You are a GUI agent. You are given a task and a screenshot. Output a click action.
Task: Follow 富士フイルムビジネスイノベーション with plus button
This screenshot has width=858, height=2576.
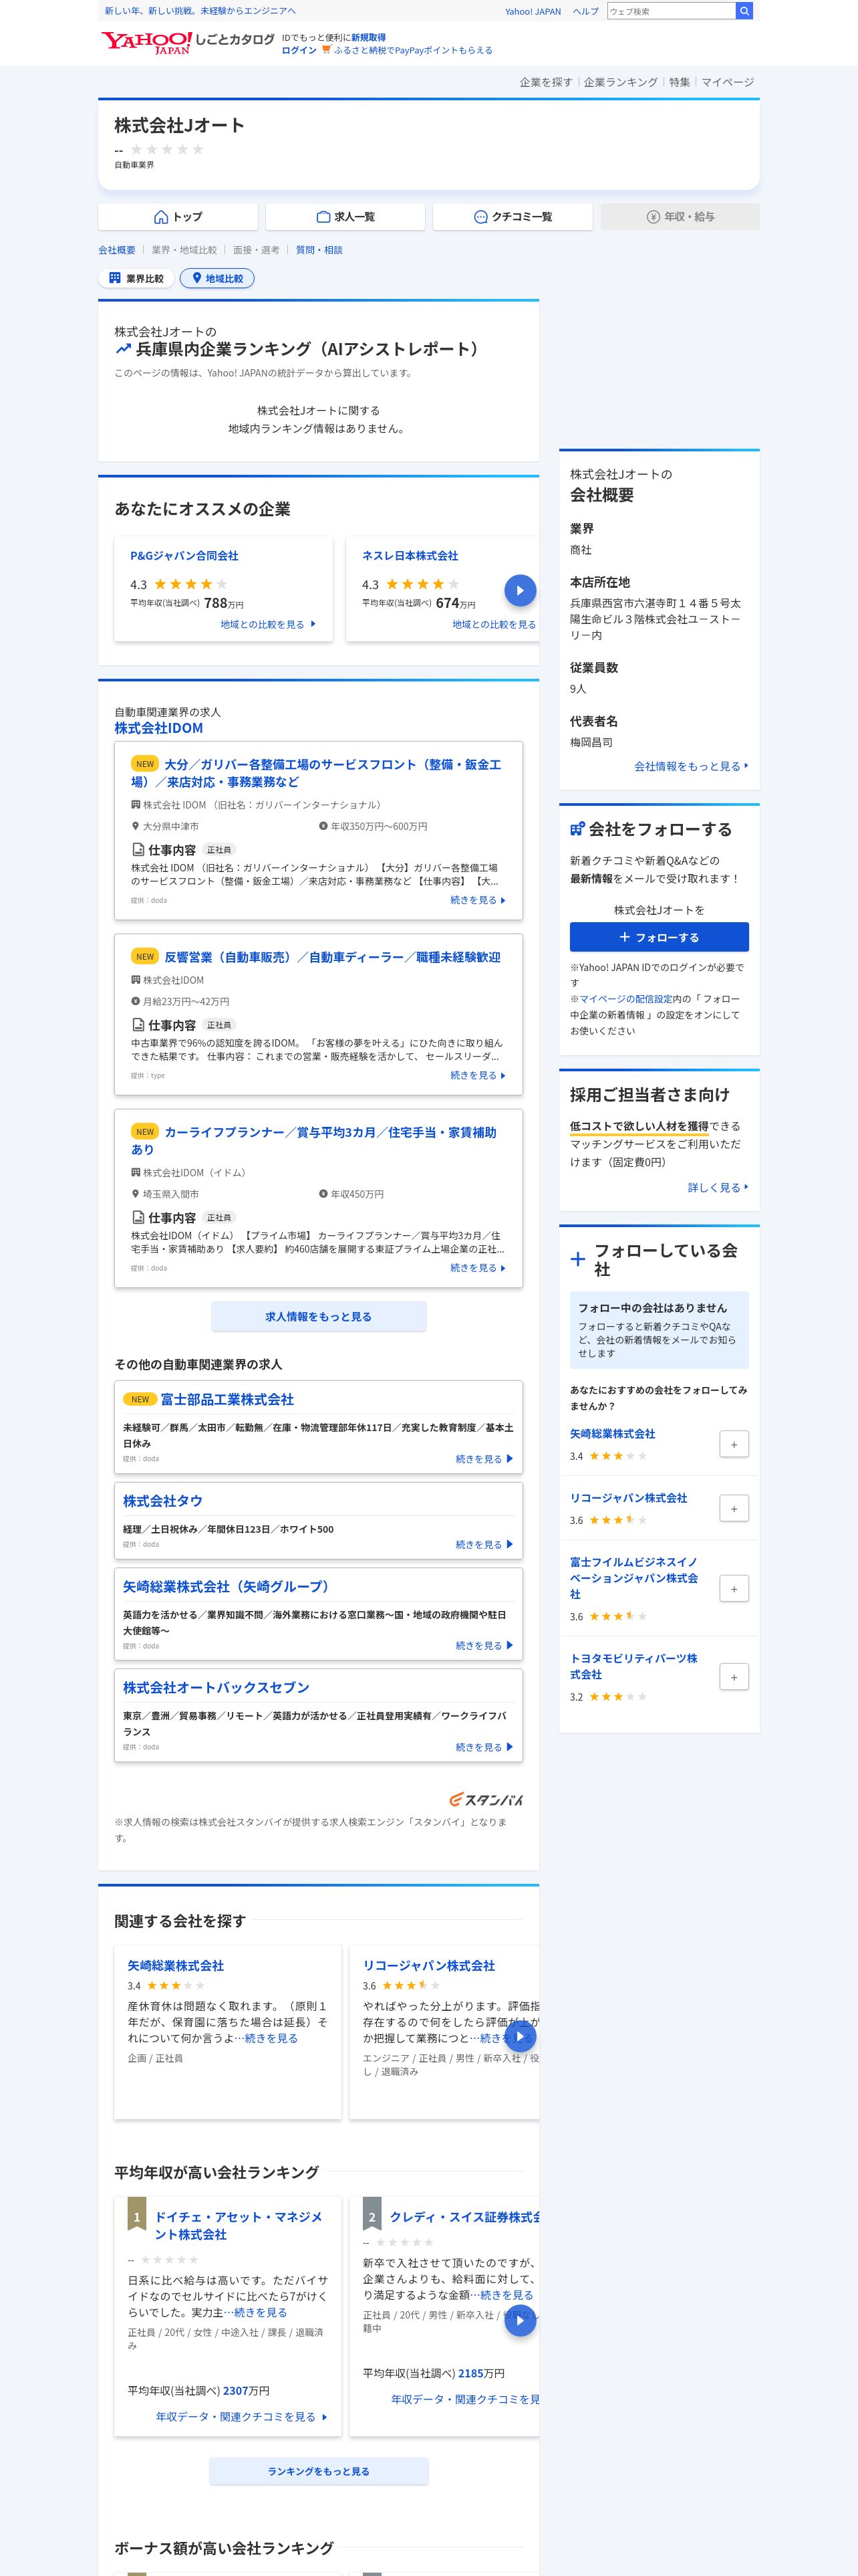(734, 1588)
